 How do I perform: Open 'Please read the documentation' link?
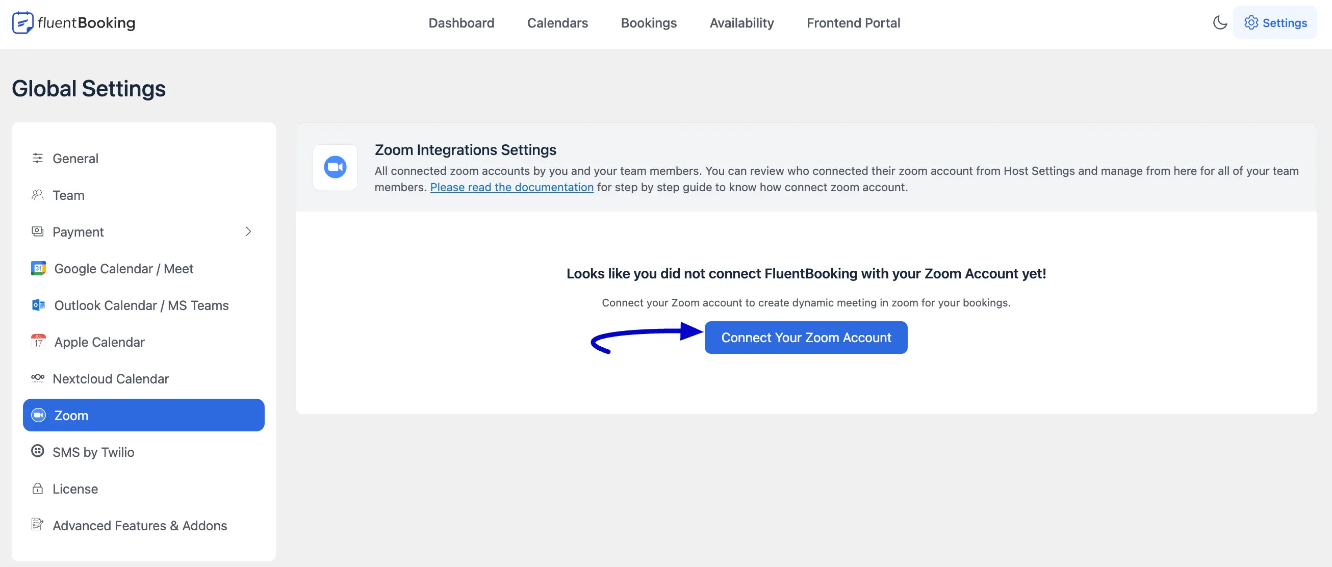(x=511, y=187)
